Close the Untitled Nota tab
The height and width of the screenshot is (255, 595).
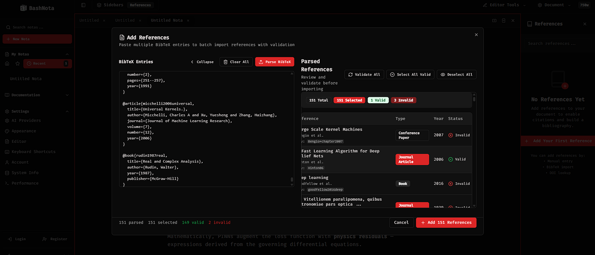tap(188, 20)
